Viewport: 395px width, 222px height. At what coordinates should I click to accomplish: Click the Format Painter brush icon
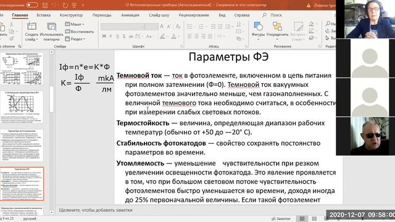pos(11,38)
